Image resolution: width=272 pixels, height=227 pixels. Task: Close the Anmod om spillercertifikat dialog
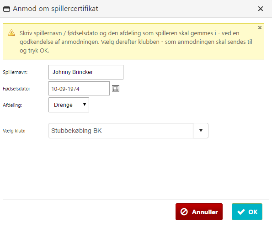coord(261,9)
